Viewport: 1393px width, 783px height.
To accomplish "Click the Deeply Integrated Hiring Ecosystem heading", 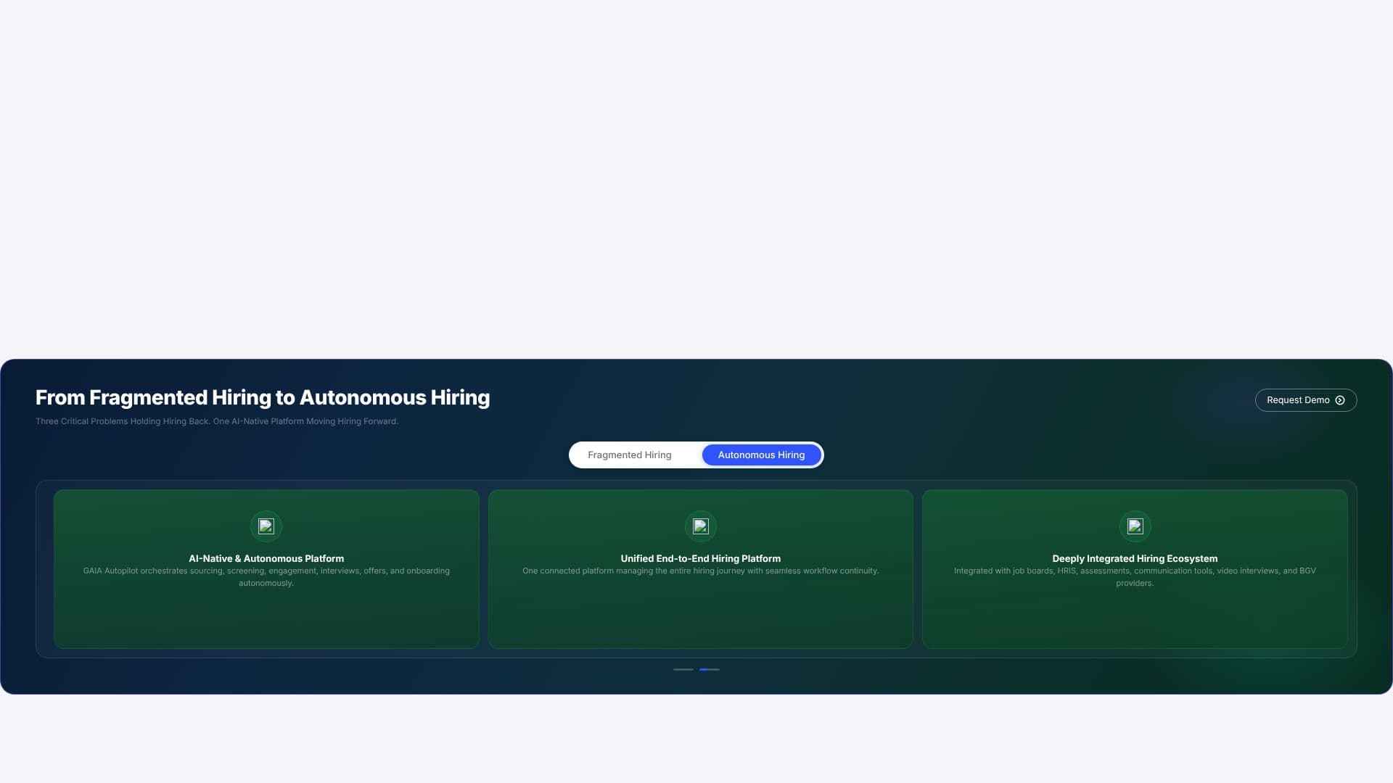I will tap(1135, 558).
